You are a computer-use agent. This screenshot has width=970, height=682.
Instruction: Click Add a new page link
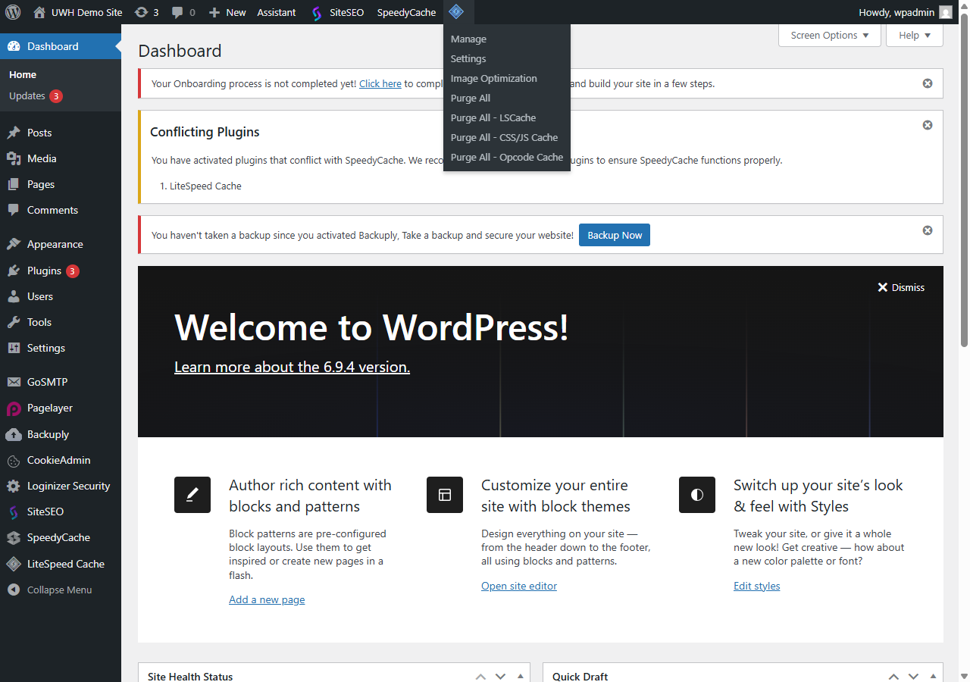click(267, 599)
